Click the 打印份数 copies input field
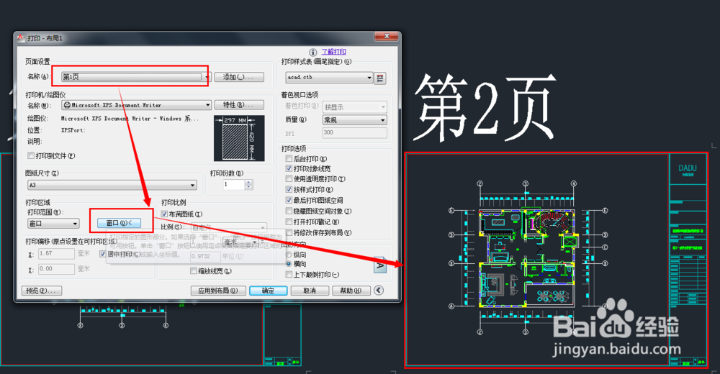Screen dimensions: 720x374 point(234,184)
